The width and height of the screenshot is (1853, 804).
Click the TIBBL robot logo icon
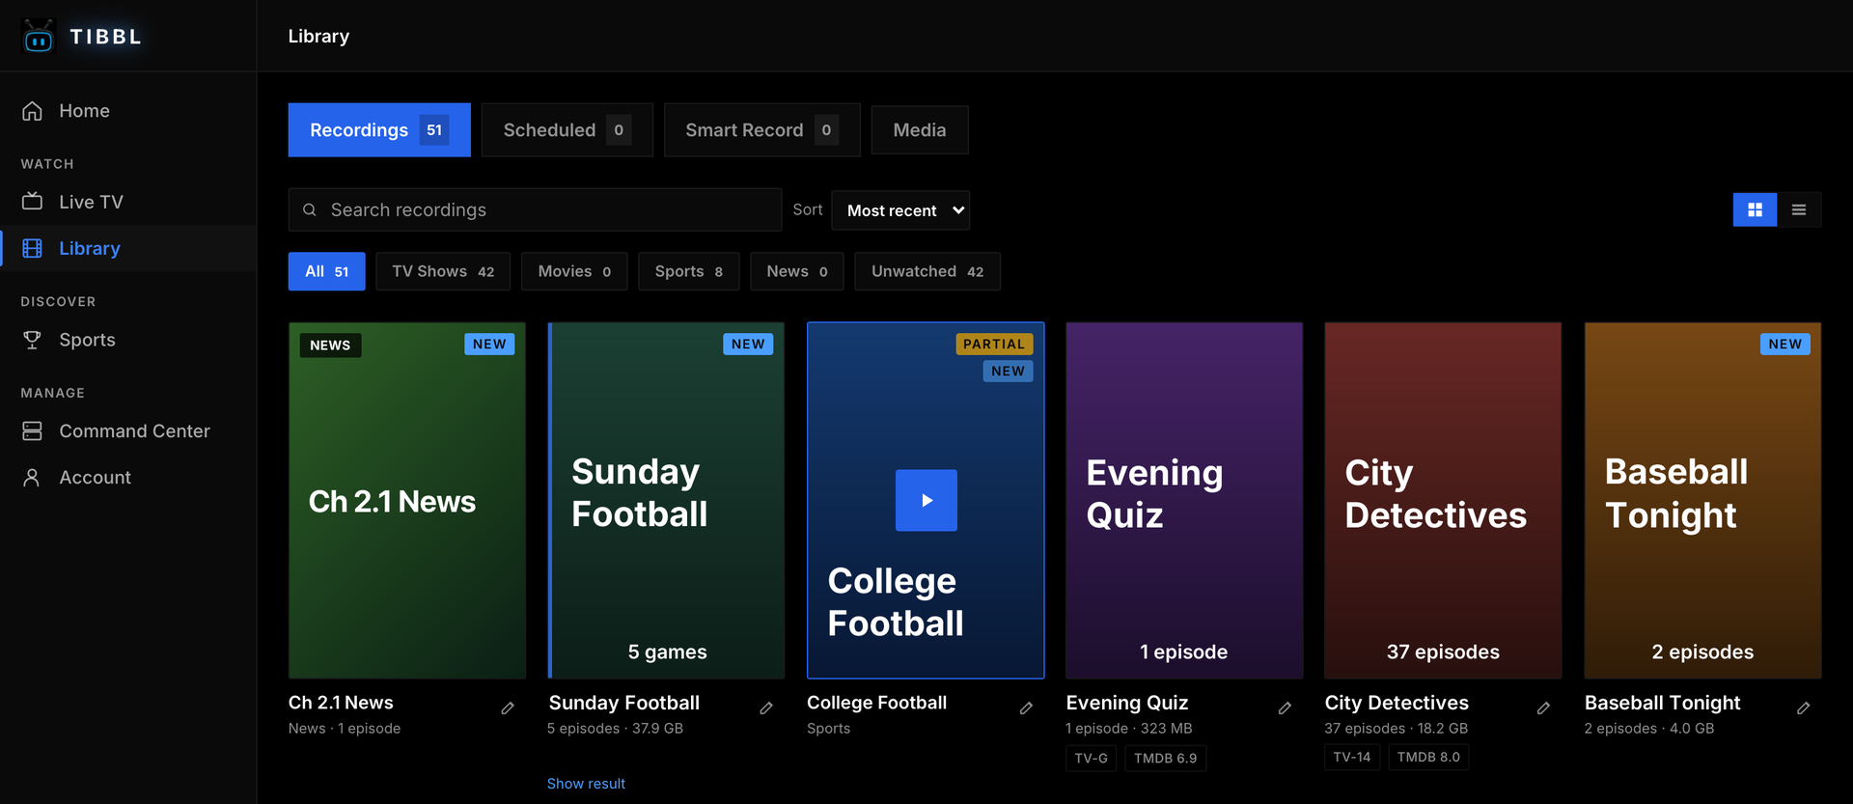pyautogui.click(x=39, y=37)
